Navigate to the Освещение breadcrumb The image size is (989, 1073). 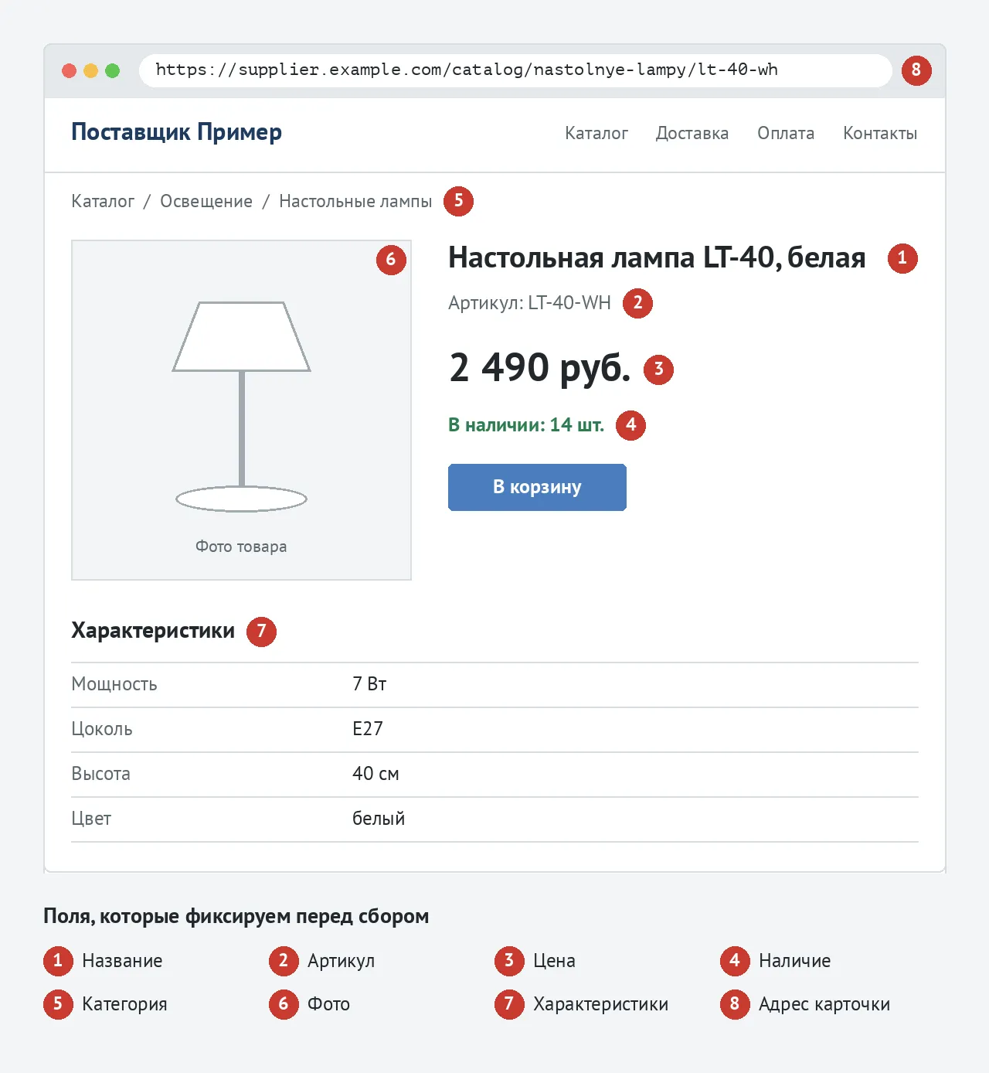pyautogui.click(x=206, y=201)
